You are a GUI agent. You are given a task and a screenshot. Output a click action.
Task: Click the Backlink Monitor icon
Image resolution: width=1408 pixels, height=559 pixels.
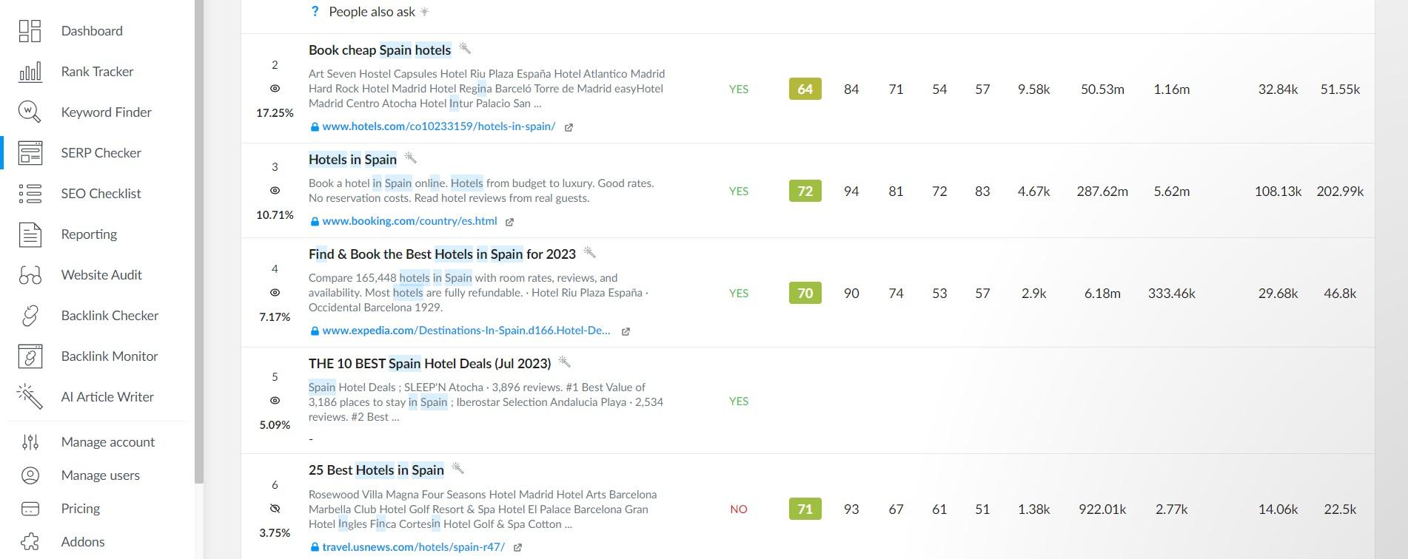click(x=30, y=356)
